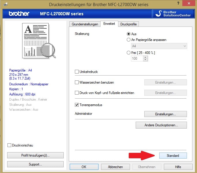This screenshot has width=197, height=173.
Task: Open Andere Druckoptionen dialog
Action: tap(161, 125)
